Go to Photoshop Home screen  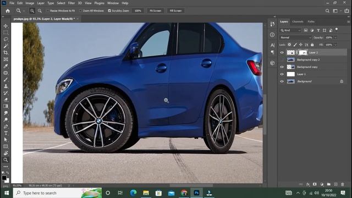8,11
